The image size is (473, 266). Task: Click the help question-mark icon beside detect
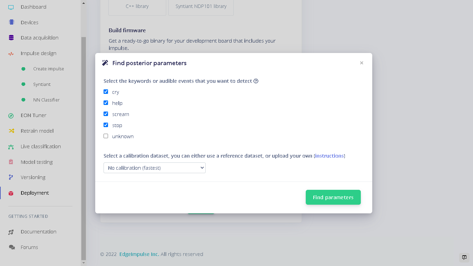256,81
